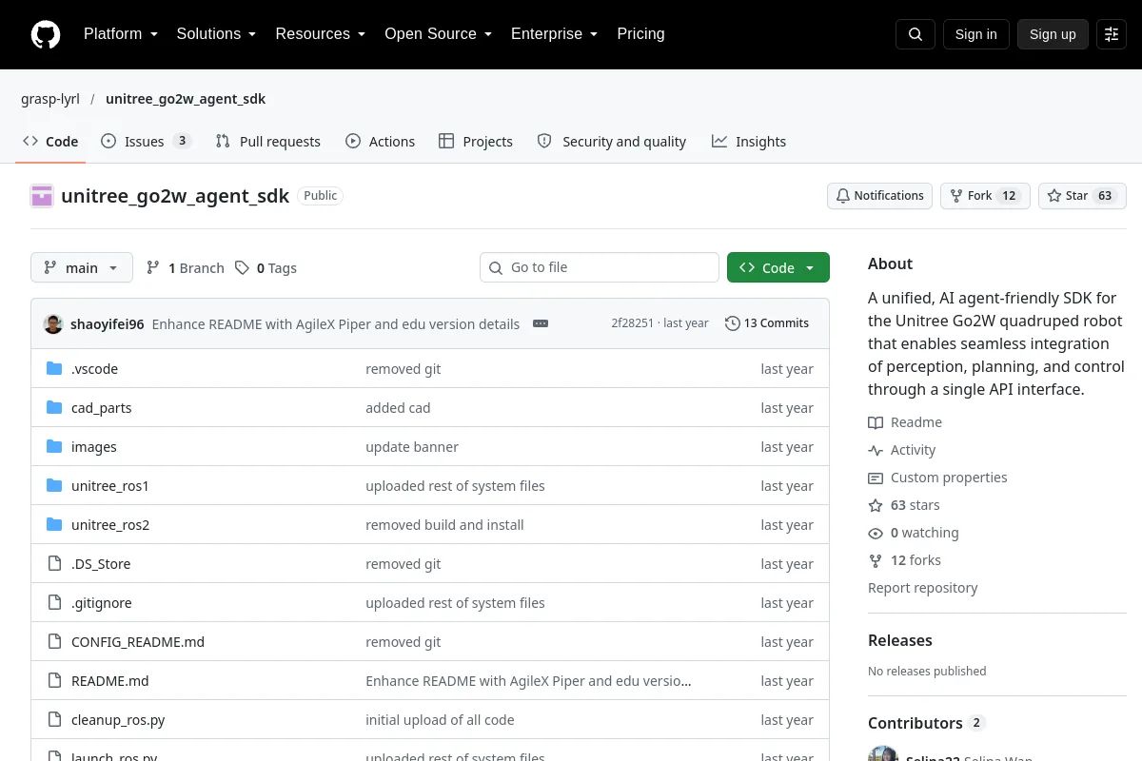Click the unitree_ros1 folder icon
This screenshot has width=1142, height=761.
(x=54, y=486)
